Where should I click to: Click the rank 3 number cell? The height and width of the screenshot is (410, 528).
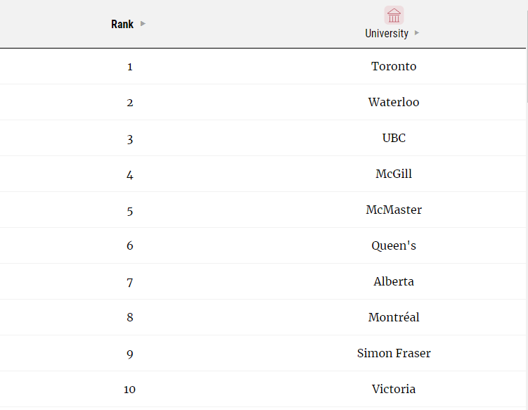[x=130, y=139]
